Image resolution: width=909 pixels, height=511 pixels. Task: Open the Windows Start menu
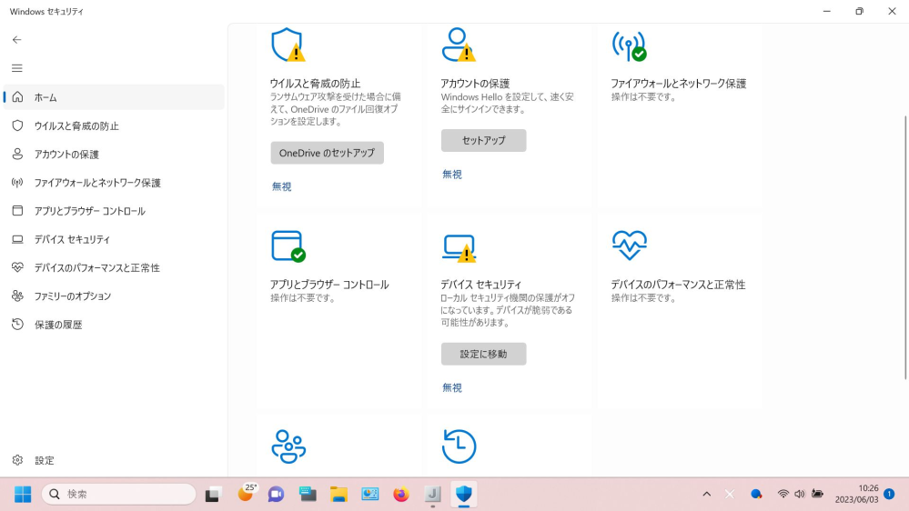pyautogui.click(x=23, y=495)
